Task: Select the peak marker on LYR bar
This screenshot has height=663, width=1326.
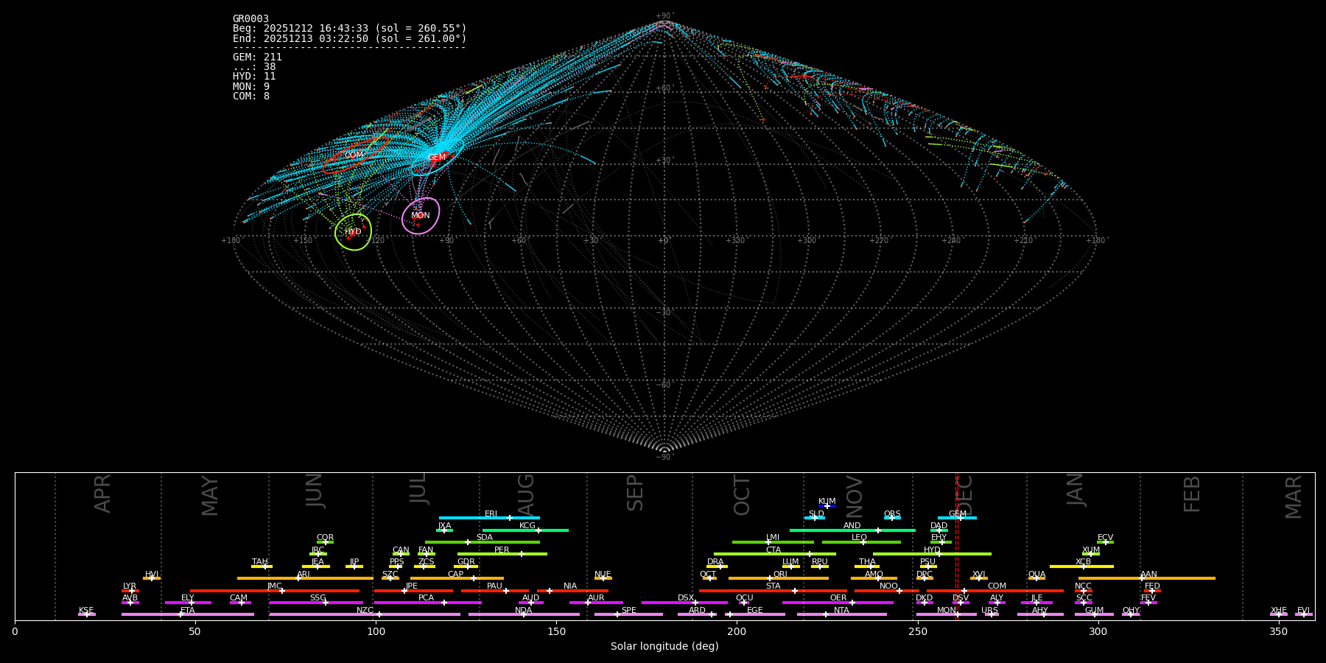Action: pos(132,591)
